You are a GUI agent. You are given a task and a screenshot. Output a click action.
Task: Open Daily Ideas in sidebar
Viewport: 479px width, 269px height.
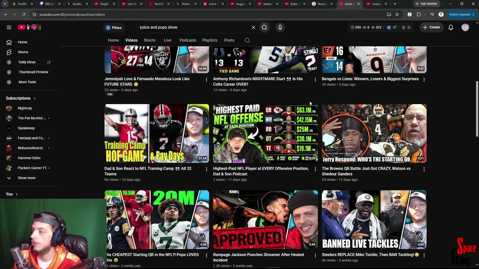(28, 62)
